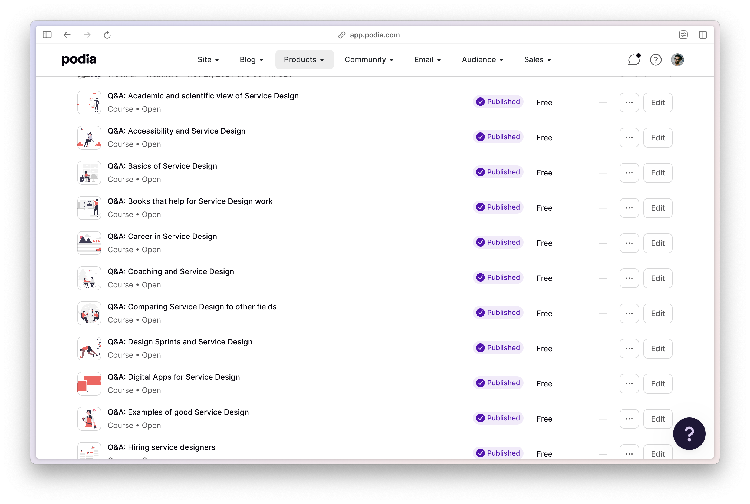Click the browser back arrow
Viewport: 750px width, 504px height.
click(67, 35)
